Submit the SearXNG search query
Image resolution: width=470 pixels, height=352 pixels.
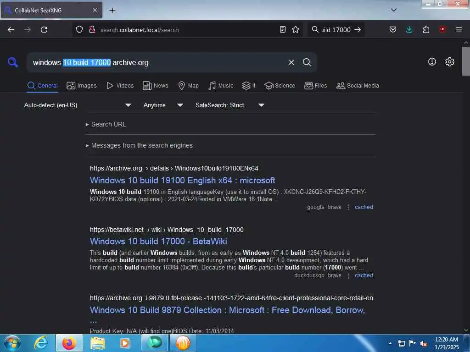307,62
